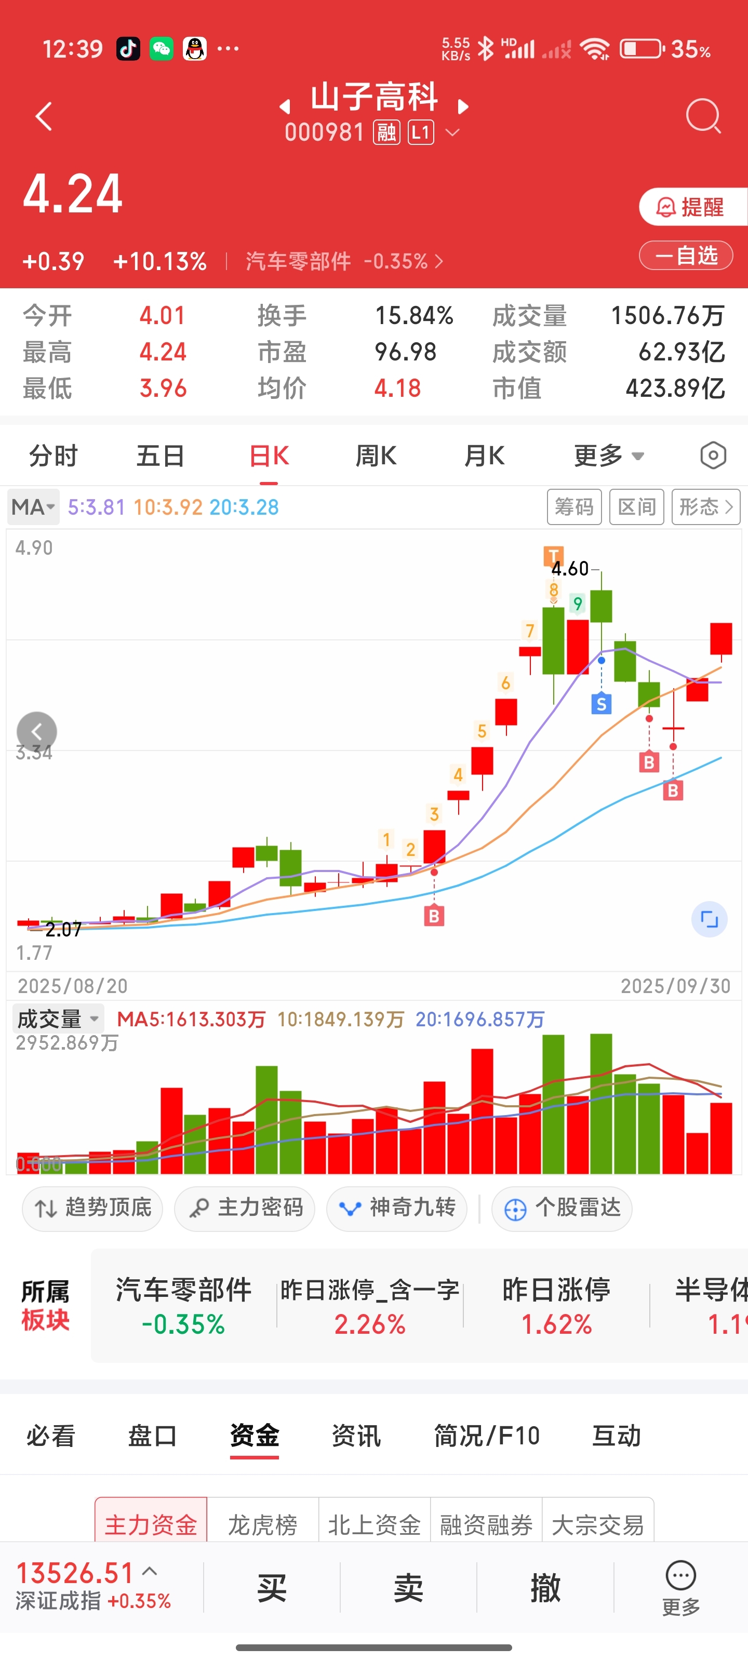
Task: Tap the back arrow icon
Action: [43, 117]
